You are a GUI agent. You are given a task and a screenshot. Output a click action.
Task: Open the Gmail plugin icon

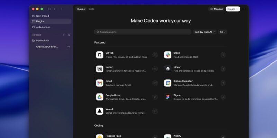[100, 83]
